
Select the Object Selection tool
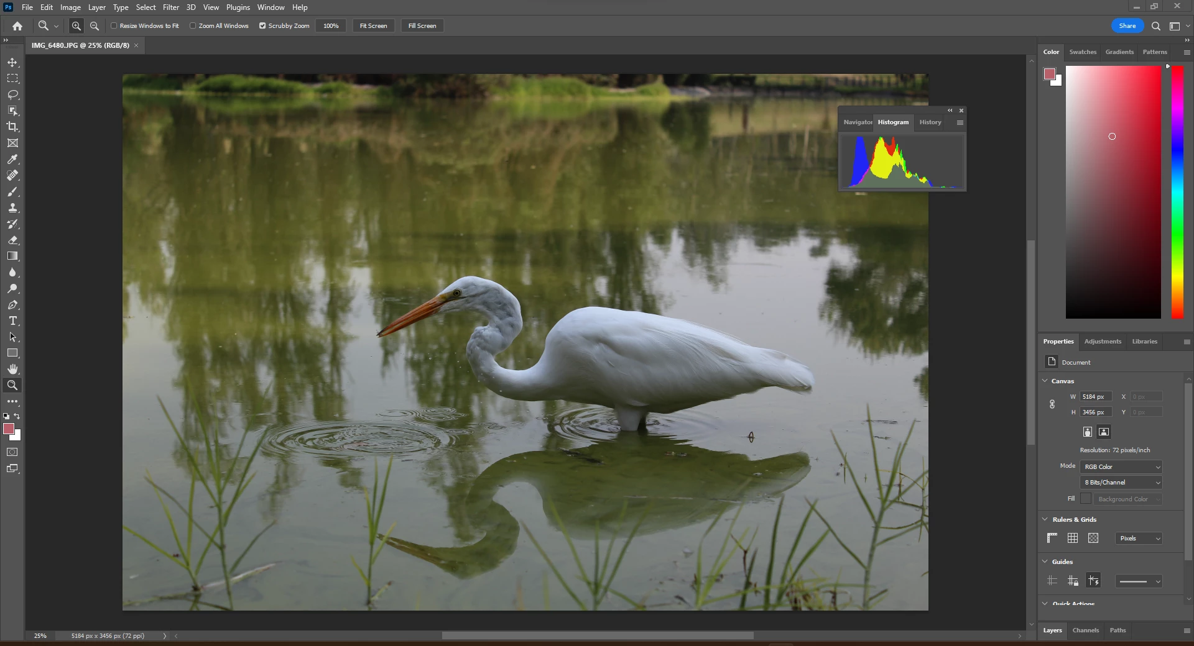tap(12, 111)
